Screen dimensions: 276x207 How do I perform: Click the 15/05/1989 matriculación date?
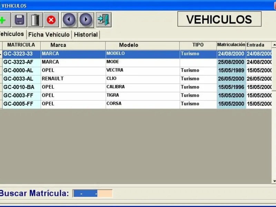pyautogui.click(x=231, y=71)
